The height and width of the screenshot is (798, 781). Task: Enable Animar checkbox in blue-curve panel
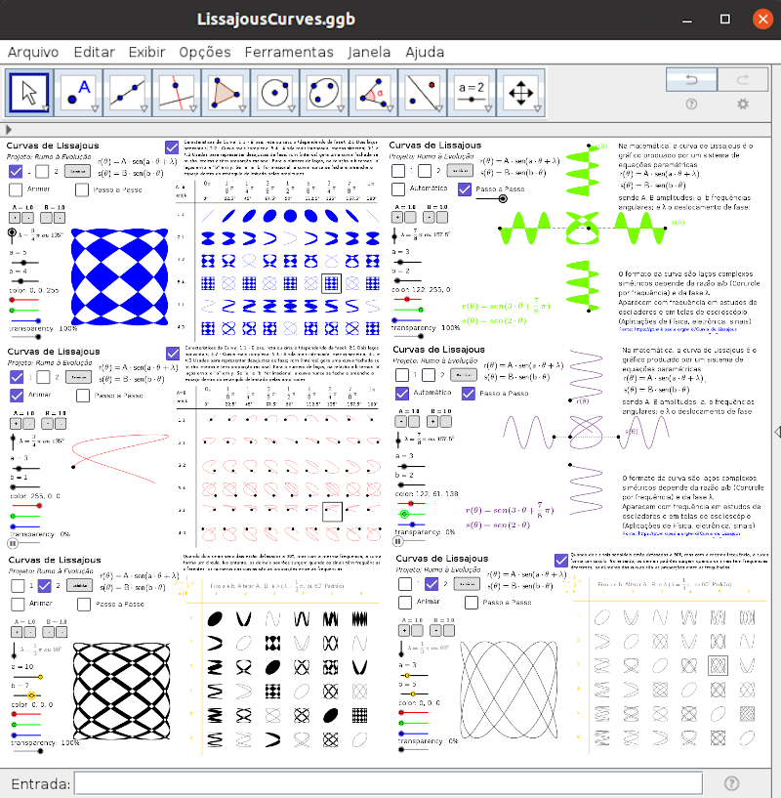coord(16,189)
